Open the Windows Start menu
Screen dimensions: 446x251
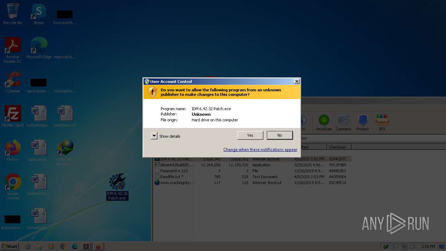pyautogui.click(x=10, y=246)
